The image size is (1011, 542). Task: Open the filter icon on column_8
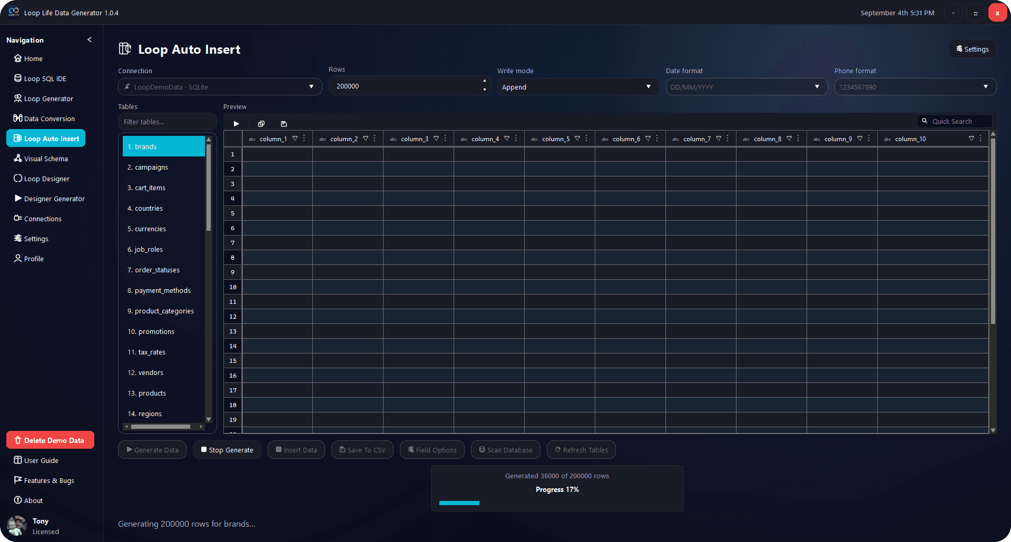pyautogui.click(x=789, y=139)
